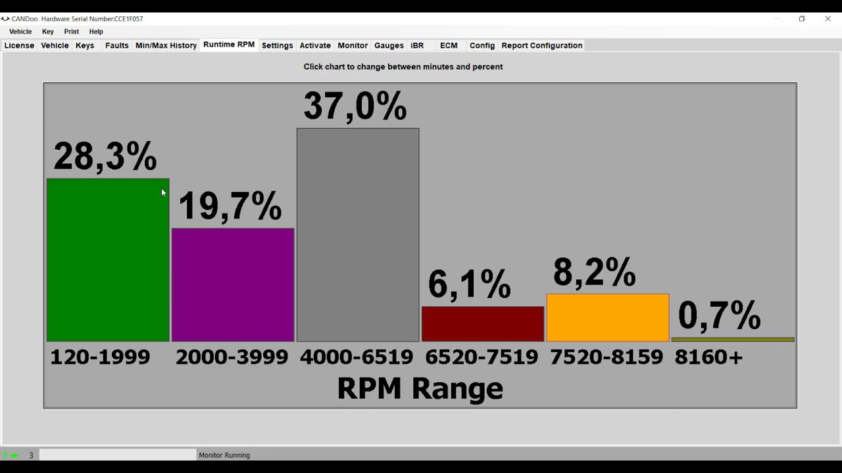Switch to the Config tab

(482, 45)
